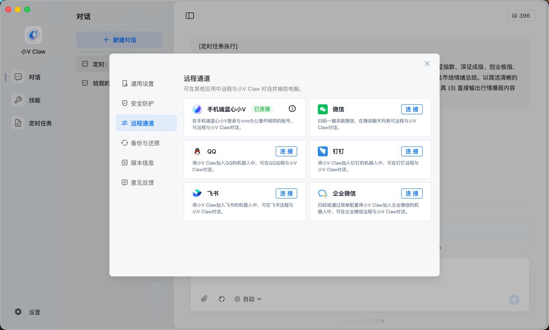Start a new chat with 新建对话
The width and height of the screenshot is (549, 330).
pyautogui.click(x=119, y=40)
